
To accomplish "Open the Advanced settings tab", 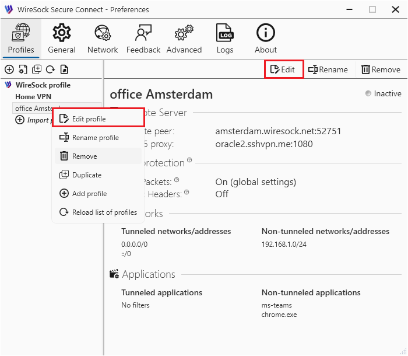I will (x=184, y=39).
